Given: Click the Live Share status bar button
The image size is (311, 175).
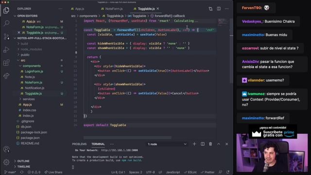Looking at the screenshot, I should point(53,172).
